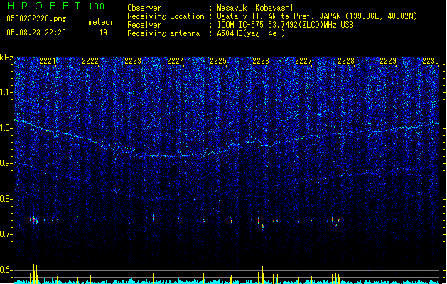Screen dimensions: 447x284
Task: Click the 1.1 frequency axis label
Action: pyautogui.click(x=6, y=92)
